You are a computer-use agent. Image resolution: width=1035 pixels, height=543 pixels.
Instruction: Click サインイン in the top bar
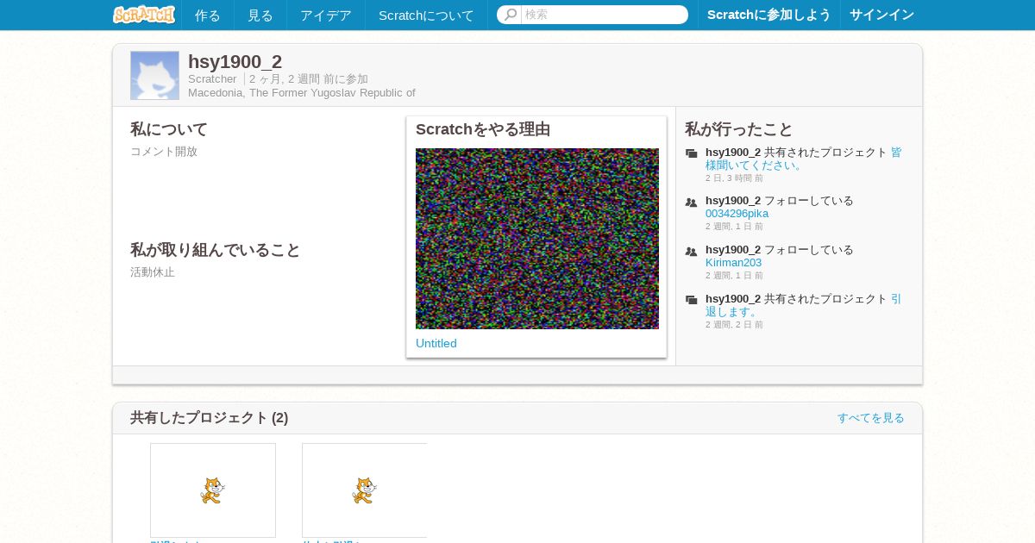click(881, 15)
